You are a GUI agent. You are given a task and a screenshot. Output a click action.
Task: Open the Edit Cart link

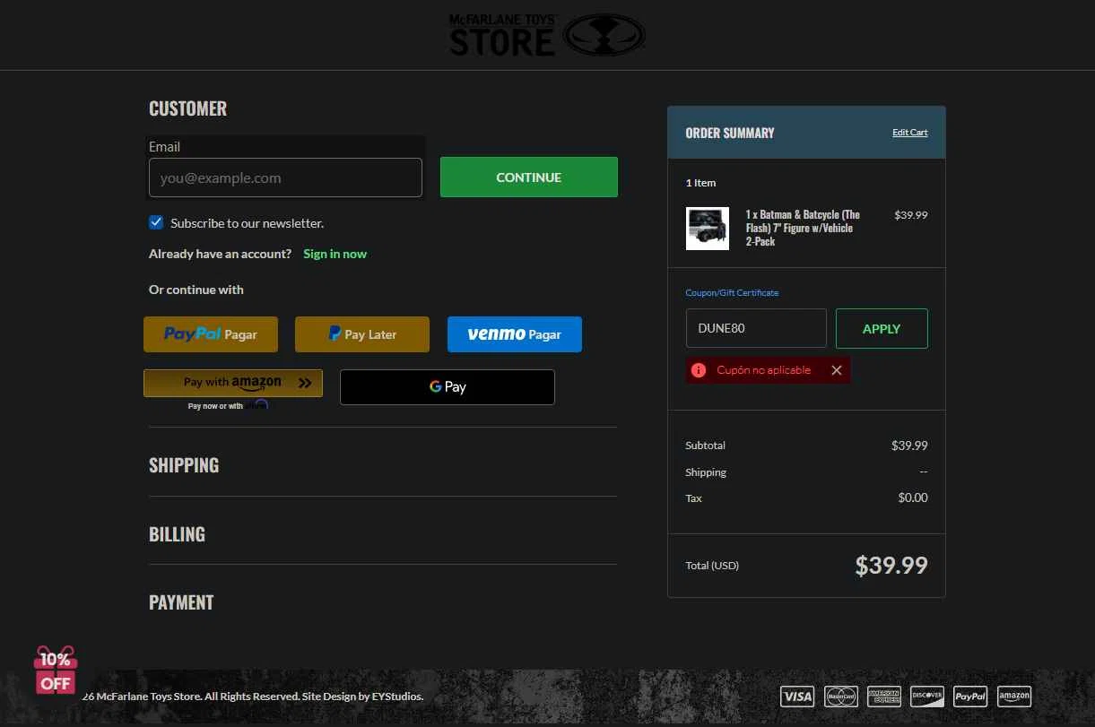click(910, 133)
